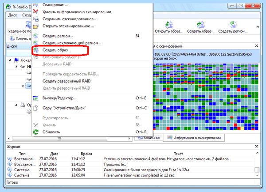Collapse the Op... drive tree node

[16, 105]
